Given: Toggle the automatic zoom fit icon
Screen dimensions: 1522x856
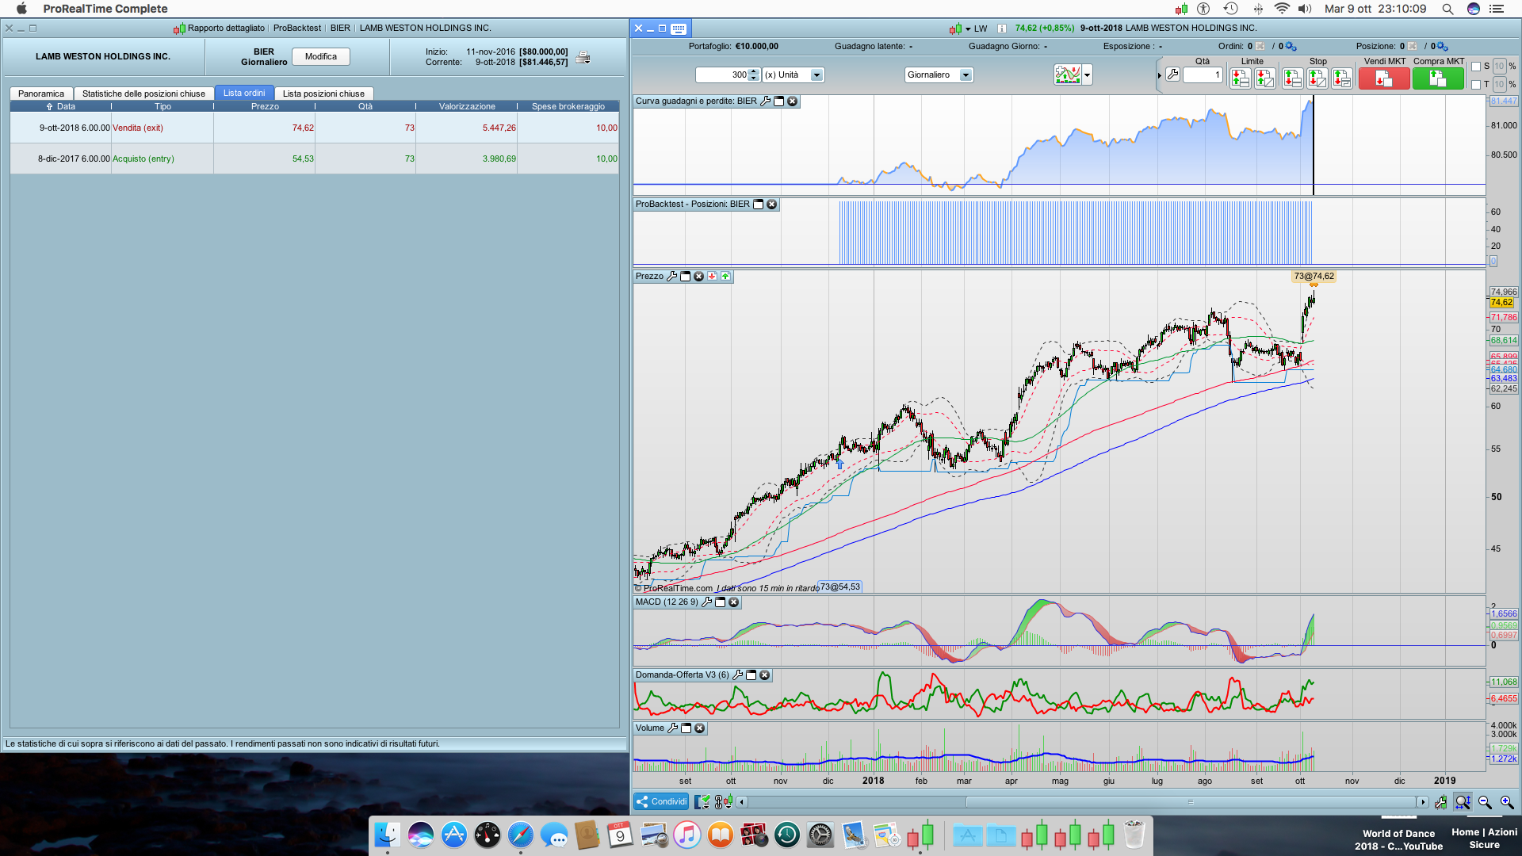Looking at the screenshot, I should pyautogui.click(x=1463, y=802).
